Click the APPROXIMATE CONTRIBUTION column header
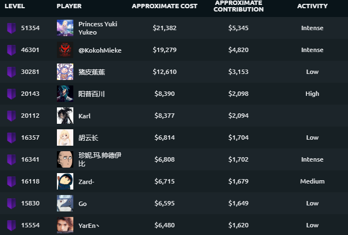The image size is (348, 235). point(239,6)
